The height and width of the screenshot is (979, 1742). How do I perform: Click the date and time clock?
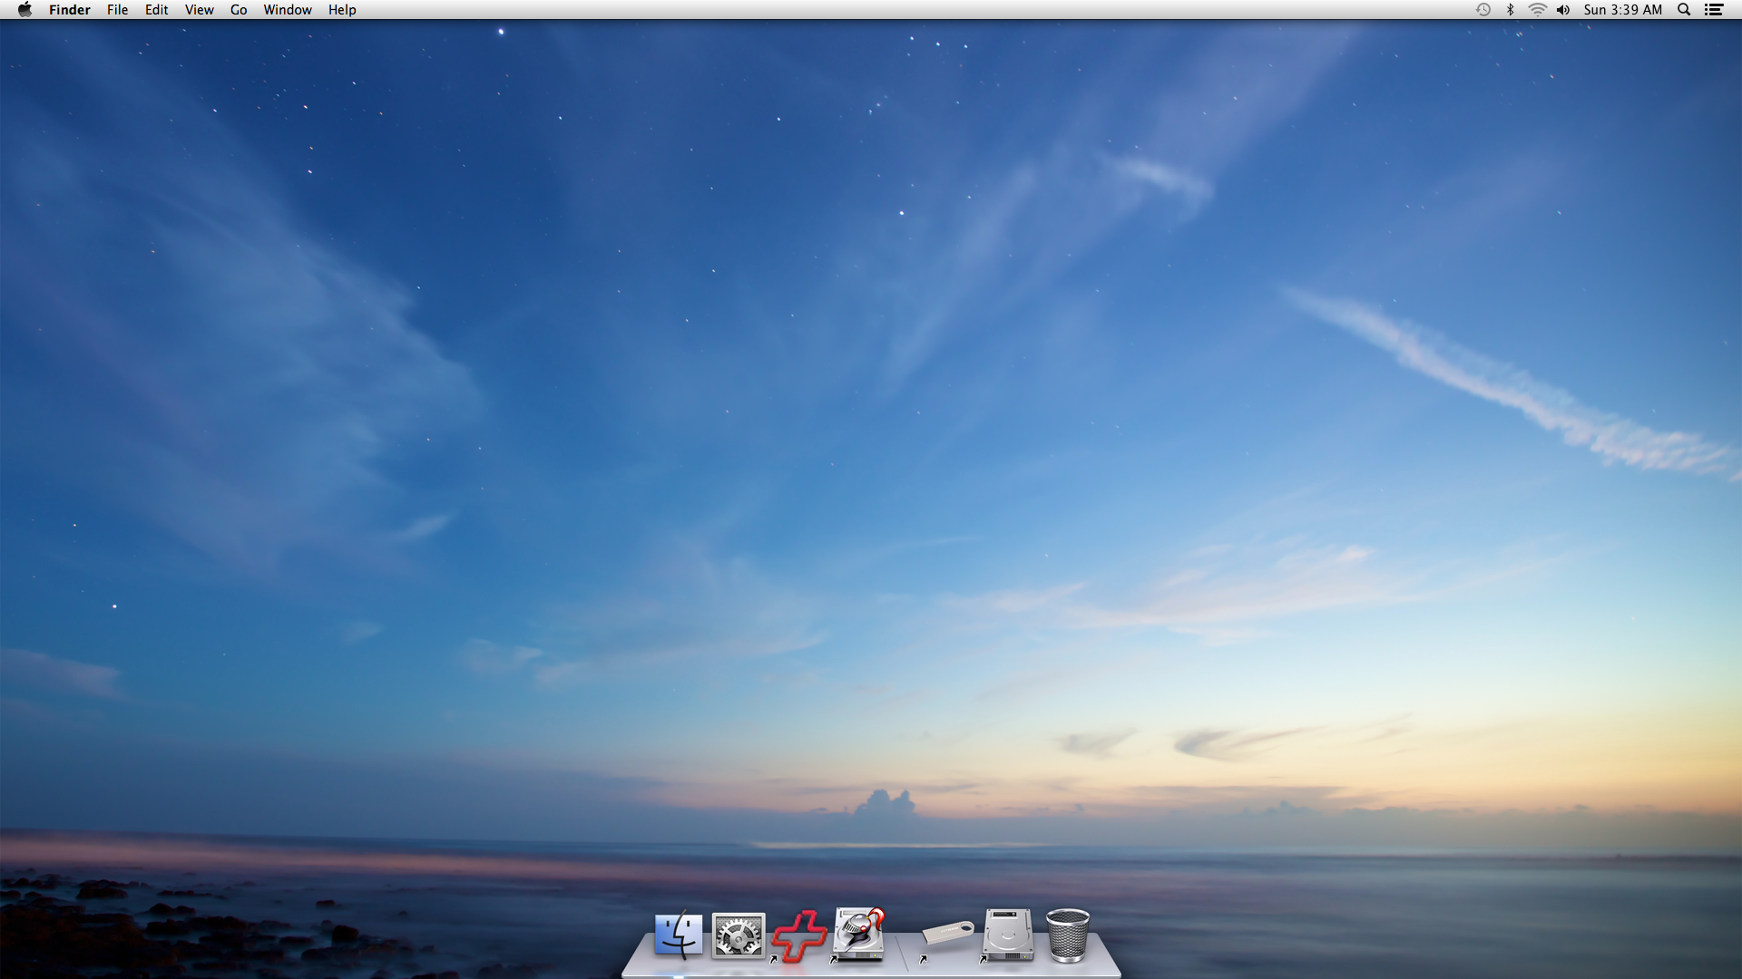(1622, 10)
